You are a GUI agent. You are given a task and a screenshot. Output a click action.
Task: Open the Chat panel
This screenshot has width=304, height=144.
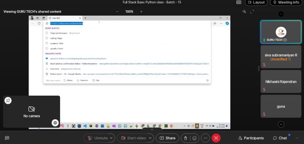(x=280, y=138)
